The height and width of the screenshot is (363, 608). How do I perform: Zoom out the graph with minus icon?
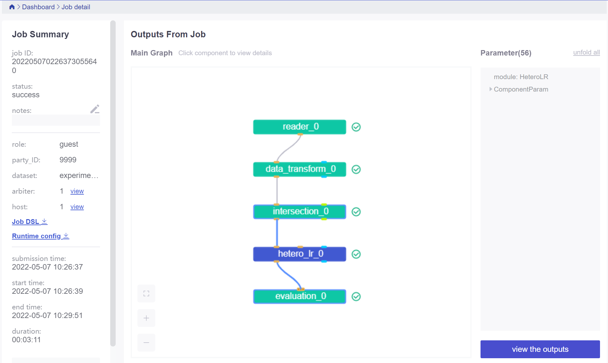146,343
